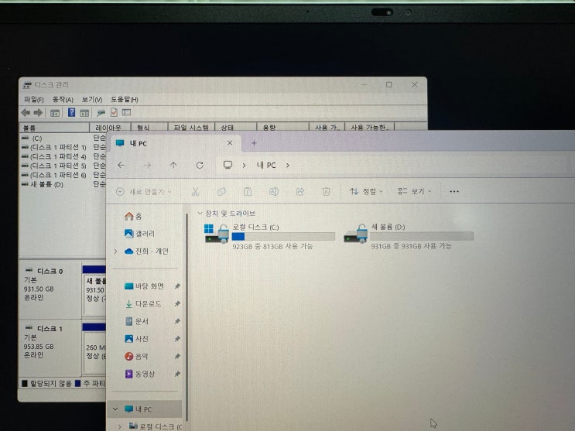The width and height of the screenshot is (575, 431).
Task: Expand the 진희 - 개인 OneDrive node
Action: pyautogui.click(x=115, y=251)
